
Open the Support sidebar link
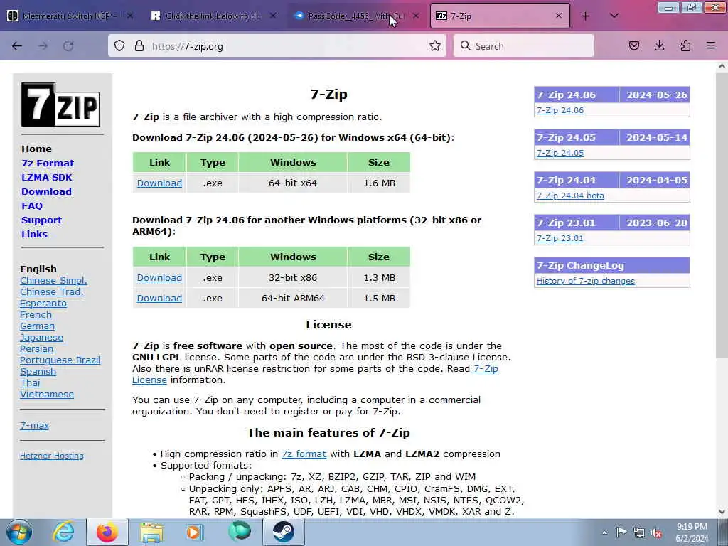tap(41, 220)
